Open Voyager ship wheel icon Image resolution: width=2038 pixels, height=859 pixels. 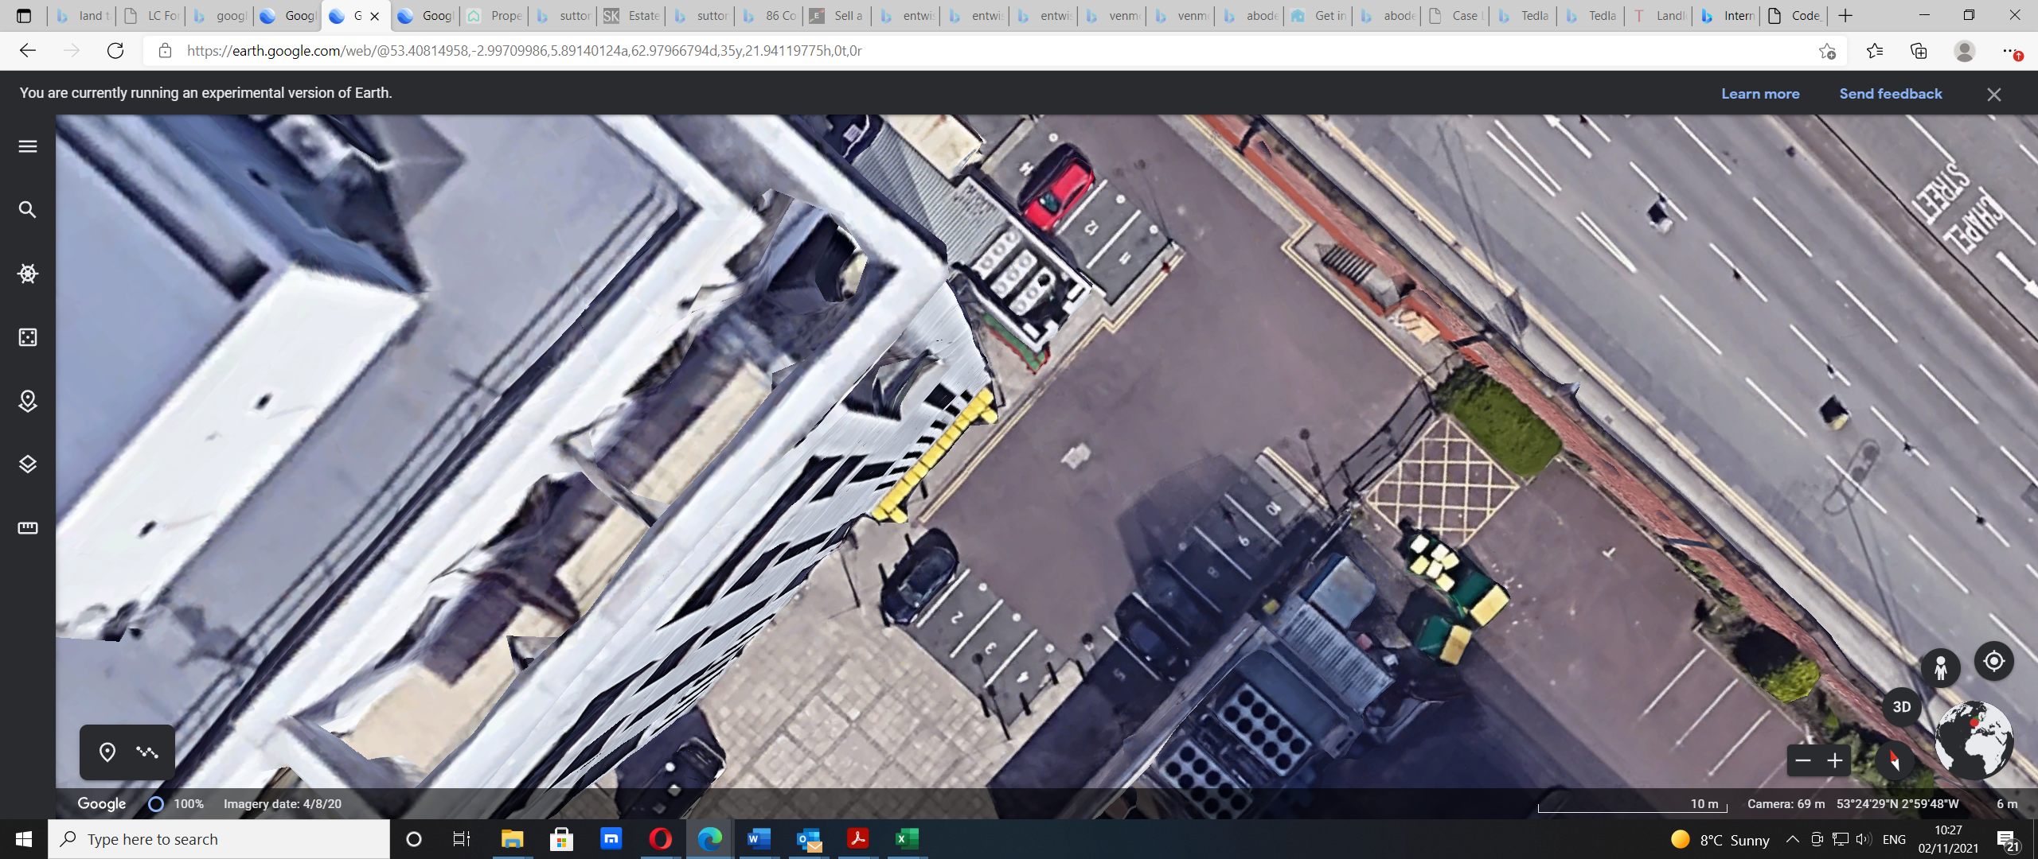pos(28,274)
